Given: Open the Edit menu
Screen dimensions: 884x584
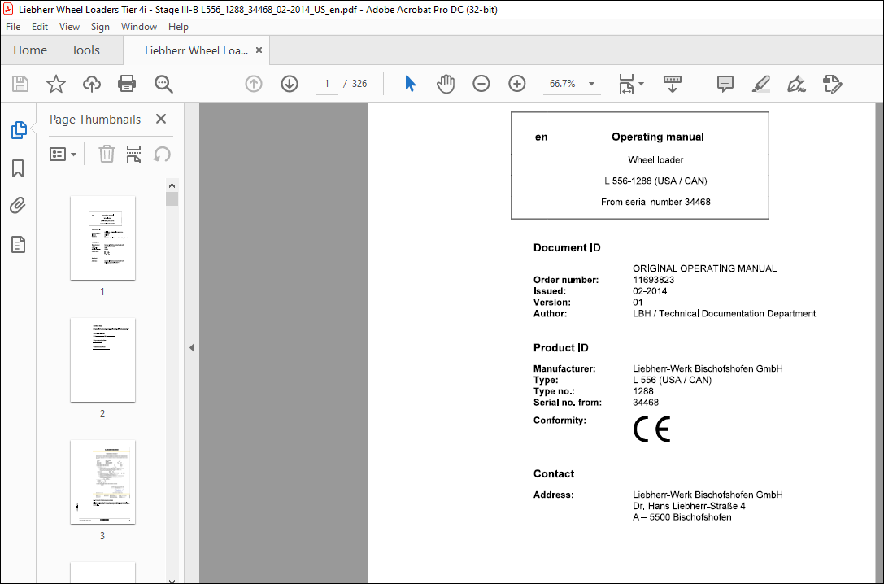Looking at the screenshot, I should (40, 27).
